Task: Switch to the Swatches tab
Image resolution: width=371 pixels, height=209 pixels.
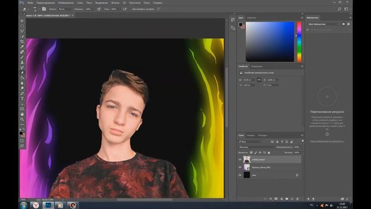Action: 252,18
